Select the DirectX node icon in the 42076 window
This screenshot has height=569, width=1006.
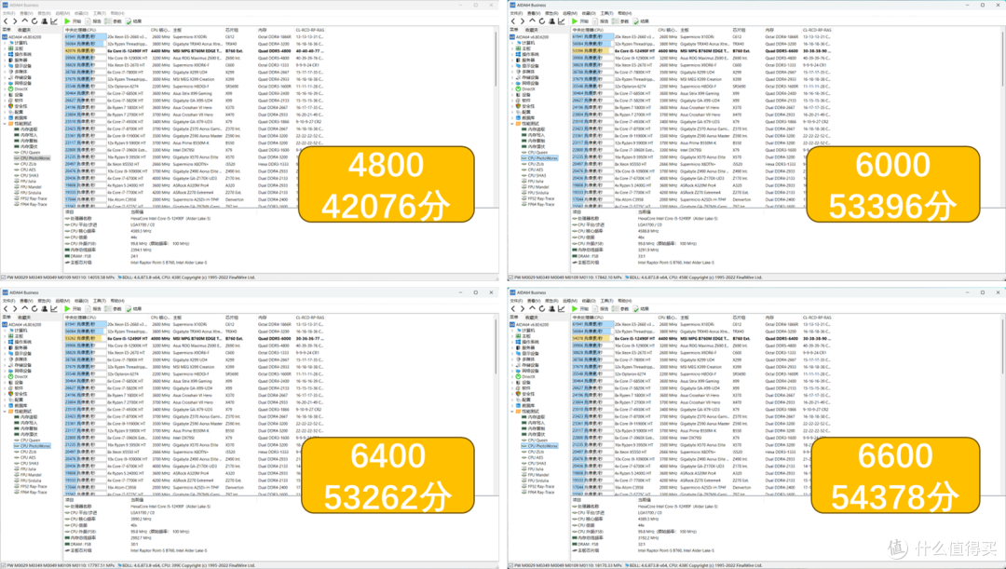point(11,88)
